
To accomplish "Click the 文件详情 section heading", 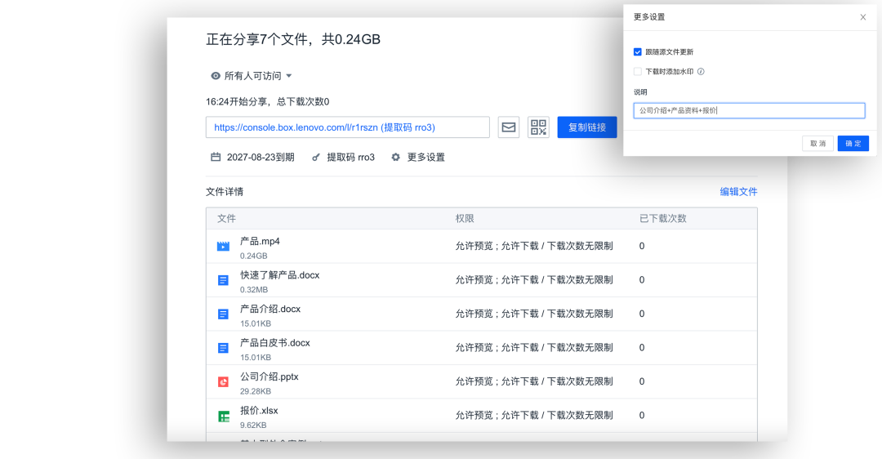I will [x=225, y=192].
